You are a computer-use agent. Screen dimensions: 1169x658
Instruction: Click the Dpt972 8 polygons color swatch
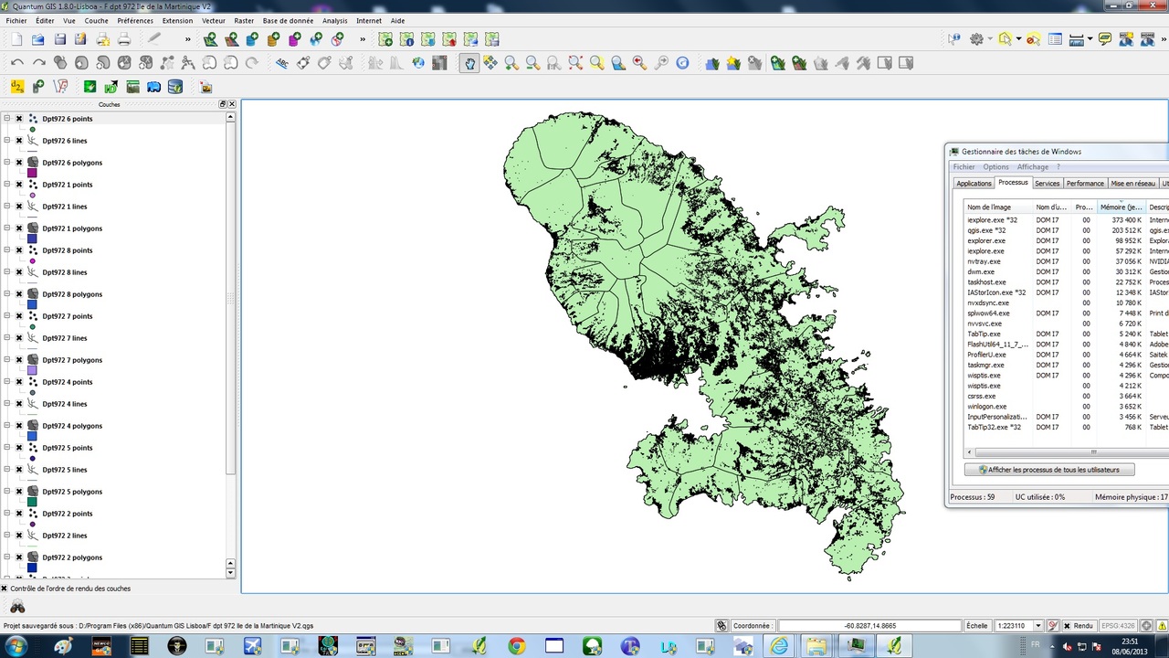(x=32, y=304)
